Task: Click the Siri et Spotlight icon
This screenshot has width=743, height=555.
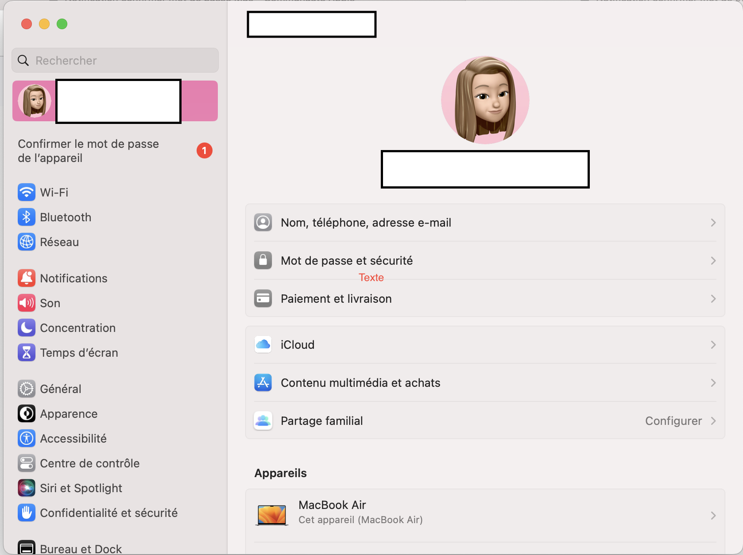Action: click(x=27, y=488)
